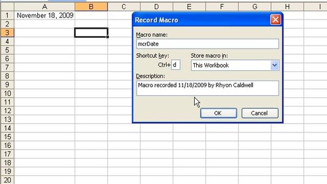Cancel the Record Macro dialog
Image resolution: width=327 pixels, height=184 pixels.
pos(260,113)
